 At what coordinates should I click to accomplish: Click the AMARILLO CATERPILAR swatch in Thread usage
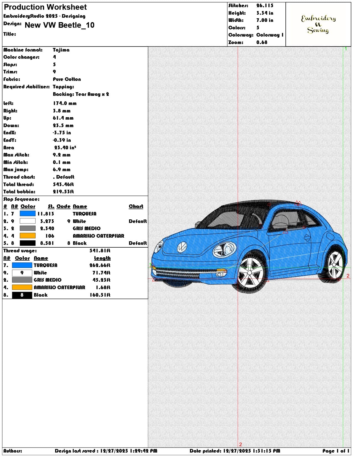[x=22, y=287]
